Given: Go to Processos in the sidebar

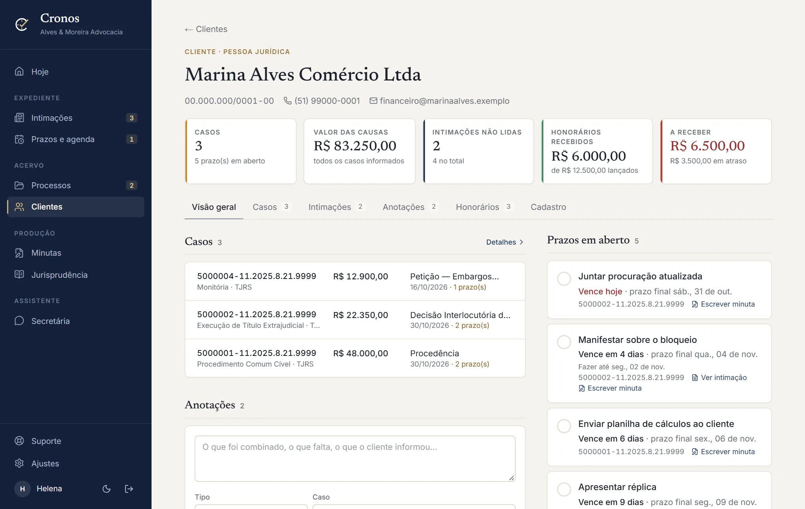Looking at the screenshot, I should (x=76, y=185).
